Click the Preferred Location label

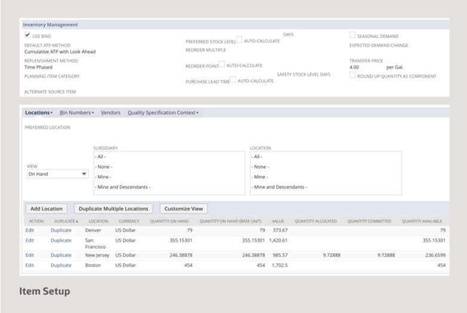click(47, 127)
